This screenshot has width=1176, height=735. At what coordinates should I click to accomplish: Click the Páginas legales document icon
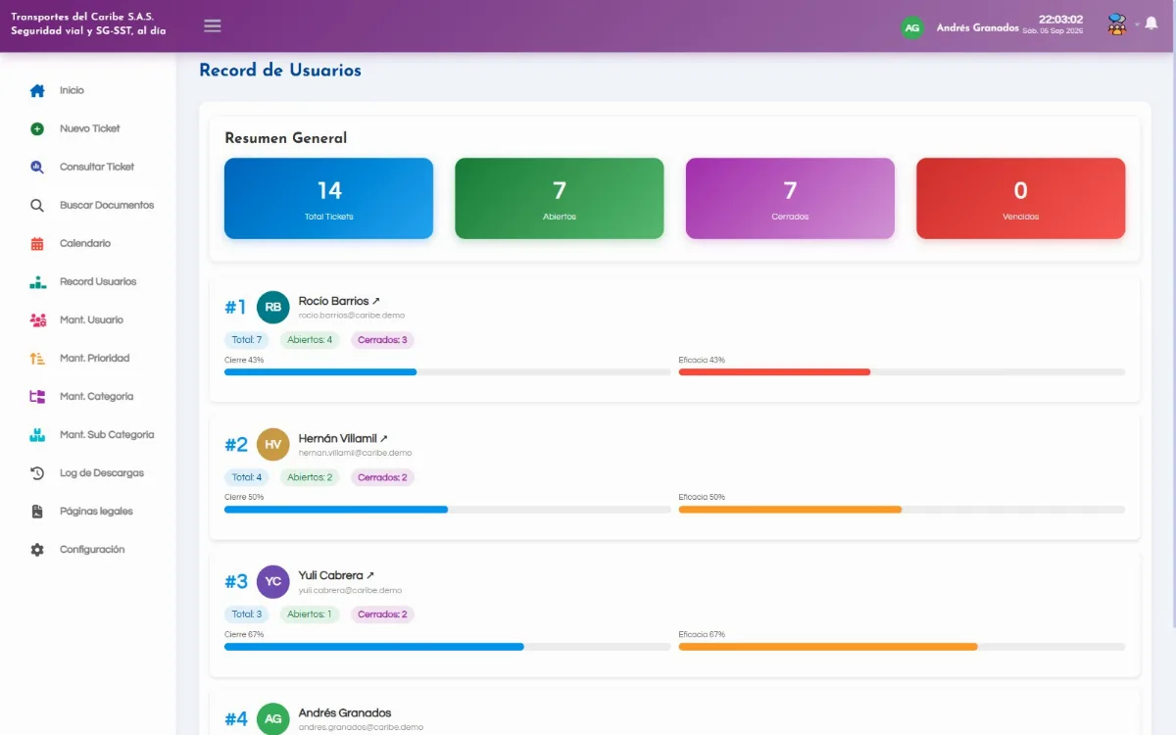click(37, 512)
